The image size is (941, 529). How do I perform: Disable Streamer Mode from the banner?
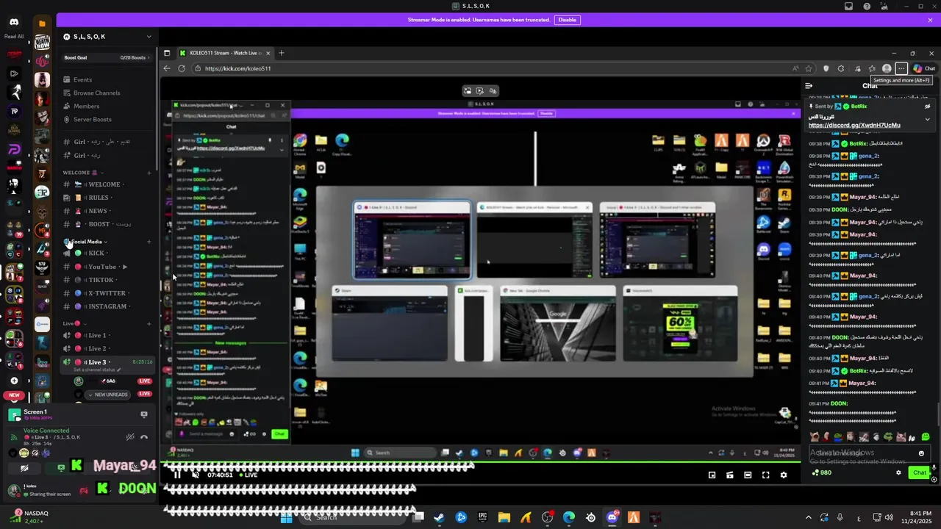click(x=567, y=20)
